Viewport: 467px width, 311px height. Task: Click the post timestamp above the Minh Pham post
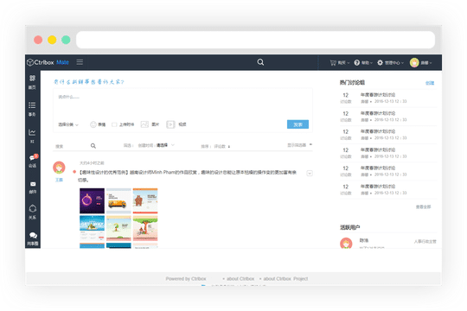[x=92, y=163]
